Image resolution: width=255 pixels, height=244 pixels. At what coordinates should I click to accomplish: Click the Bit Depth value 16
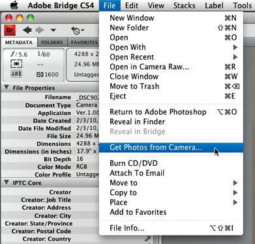(80, 159)
